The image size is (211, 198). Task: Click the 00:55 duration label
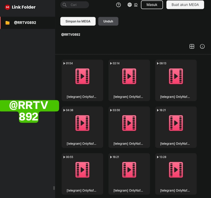tap(70, 157)
